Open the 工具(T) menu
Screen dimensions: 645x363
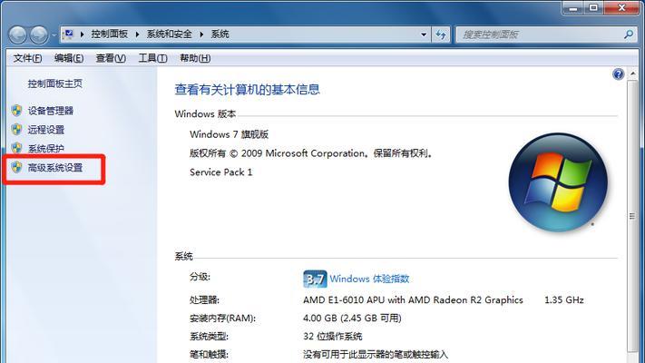pos(152,58)
